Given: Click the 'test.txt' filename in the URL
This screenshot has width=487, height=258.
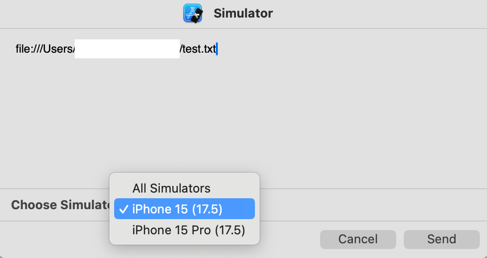Looking at the screenshot, I should click(199, 49).
